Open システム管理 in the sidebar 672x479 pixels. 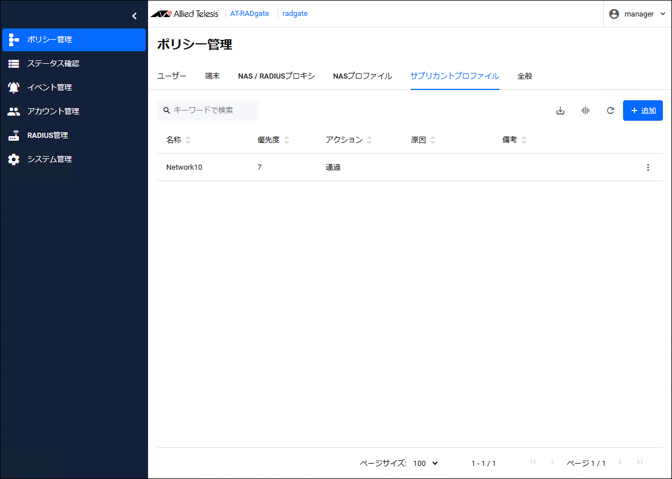(74, 159)
